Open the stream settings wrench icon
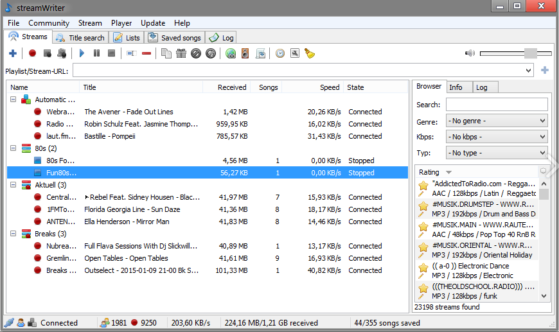The height and width of the screenshot is (332, 559). pos(295,53)
